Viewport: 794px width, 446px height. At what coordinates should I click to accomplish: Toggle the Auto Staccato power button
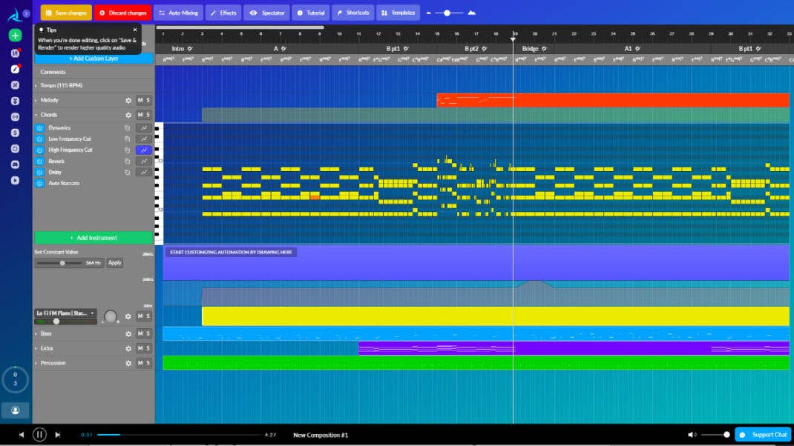point(39,184)
